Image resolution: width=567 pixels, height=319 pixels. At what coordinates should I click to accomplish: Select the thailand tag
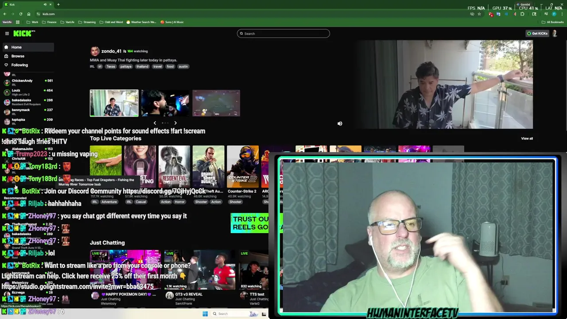pyautogui.click(x=142, y=66)
